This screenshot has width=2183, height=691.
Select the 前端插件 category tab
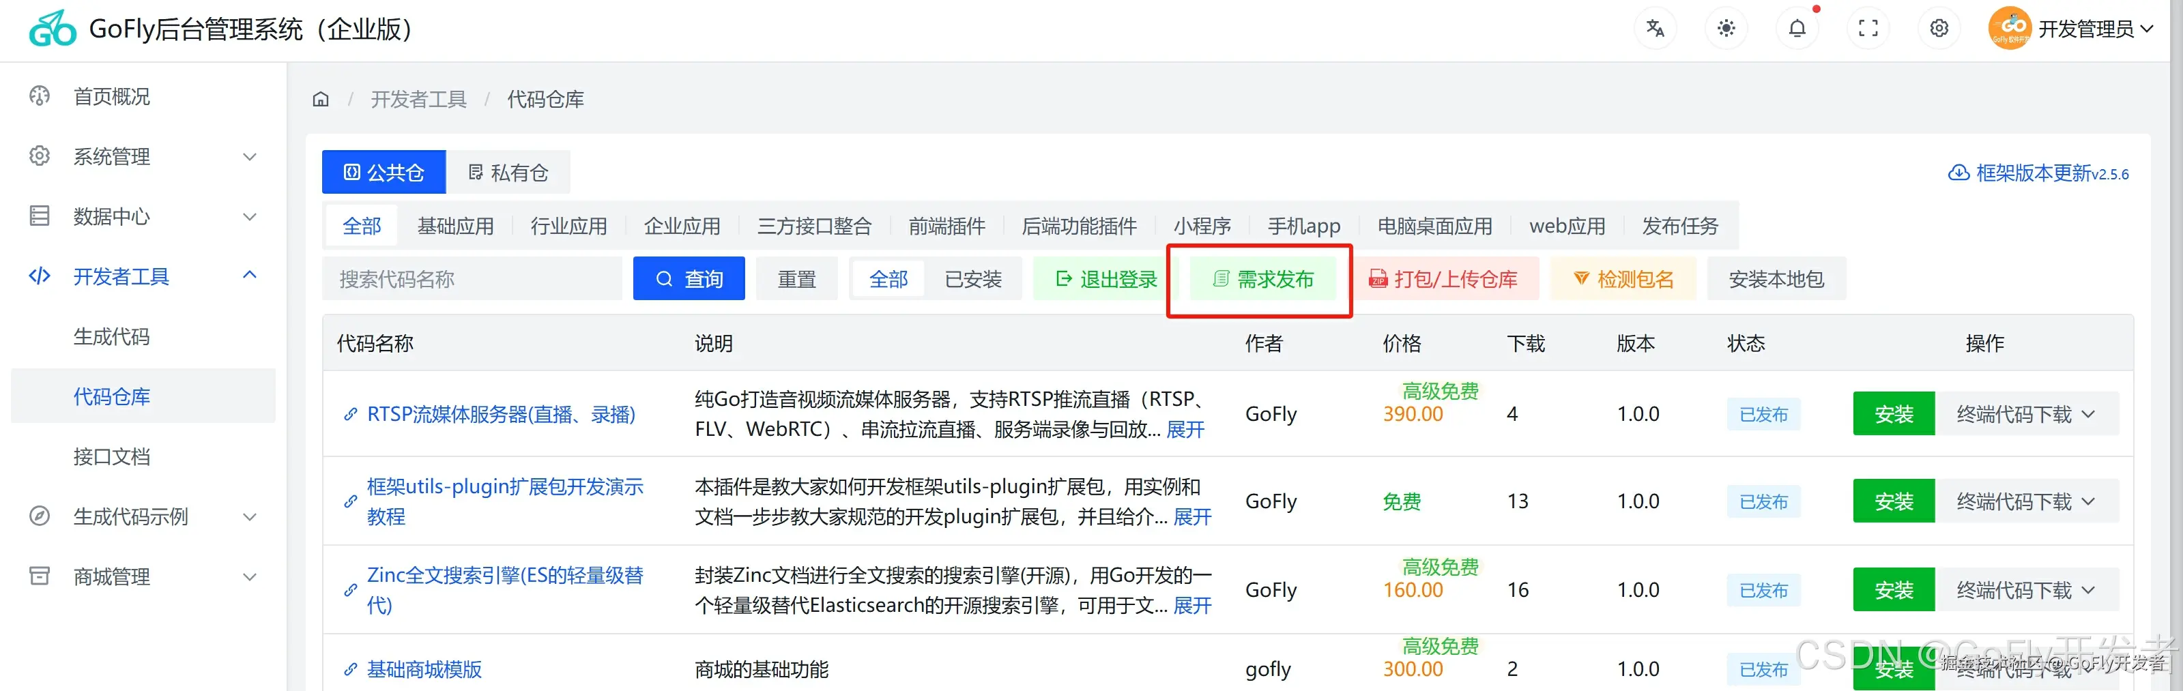[946, 226]
